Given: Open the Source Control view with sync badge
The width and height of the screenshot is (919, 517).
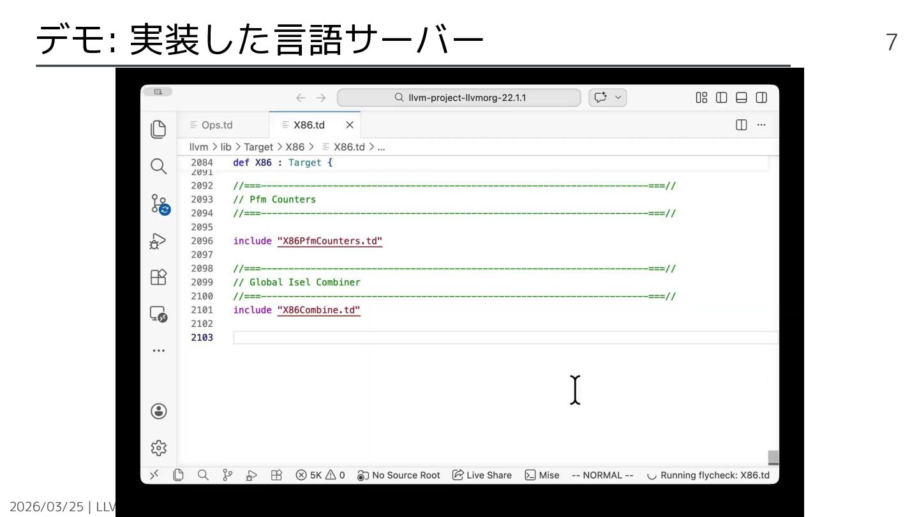Looking at the screenshot, I should pos(159,204).
